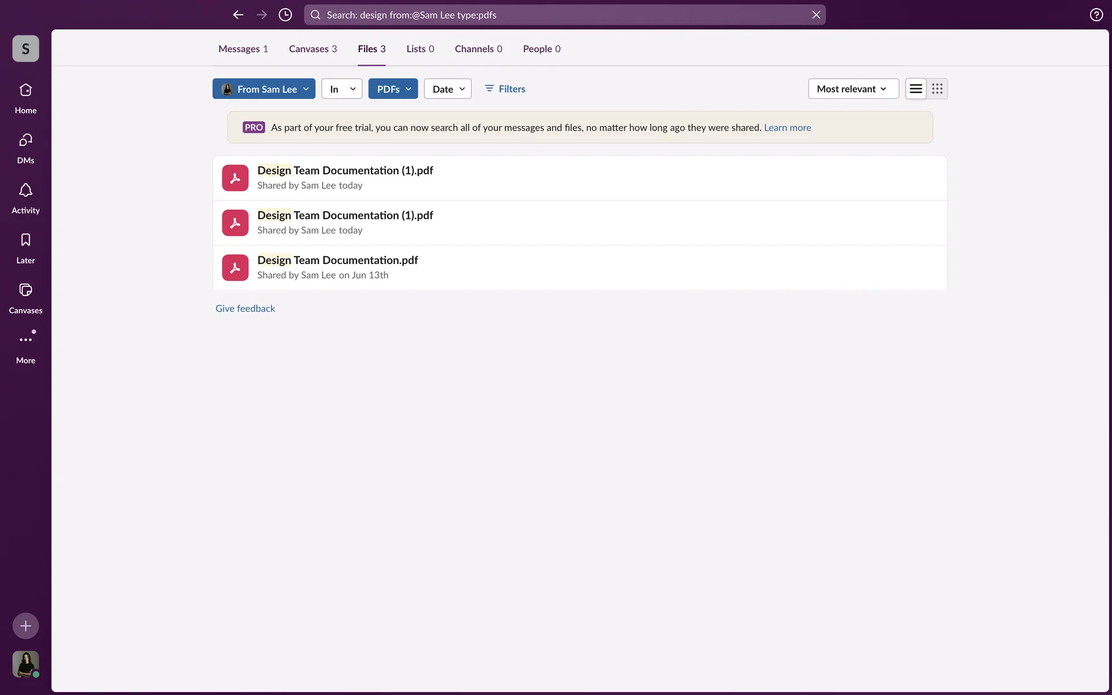Open the Filters panel
The height and width of the screenshot is (695, 1112).
[504, 89]
